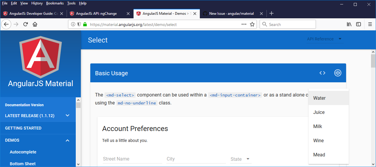
Task: Select Water from the dropdown list
Action: [329, 98]
